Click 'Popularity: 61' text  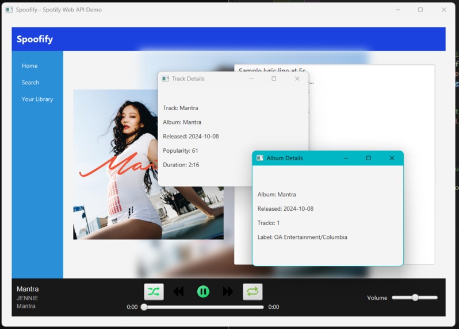181,150
